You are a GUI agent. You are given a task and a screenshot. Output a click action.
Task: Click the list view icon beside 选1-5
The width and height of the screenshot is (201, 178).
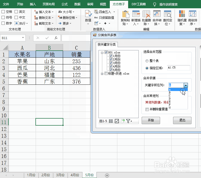(x=111, y=121)
